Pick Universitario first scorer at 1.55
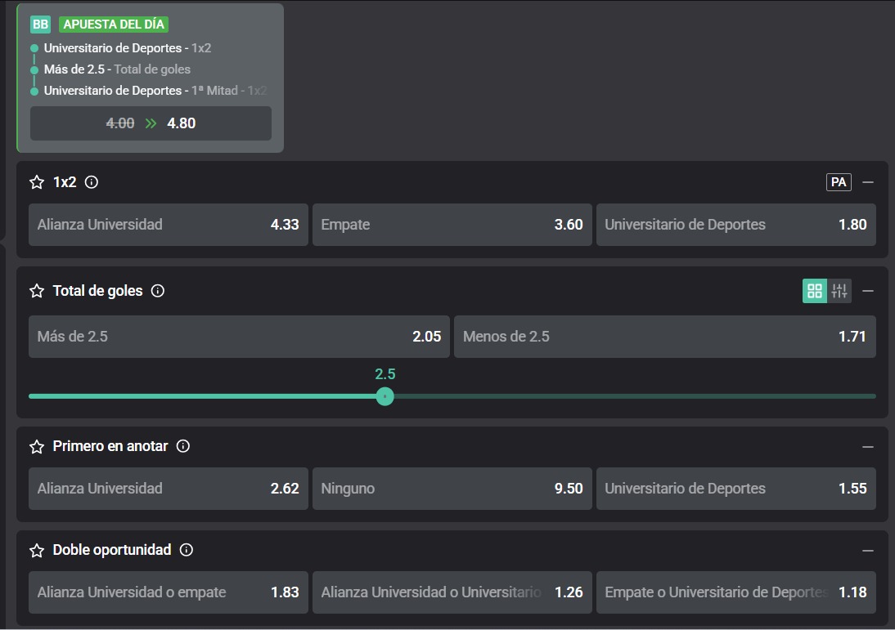 (736, 489)
